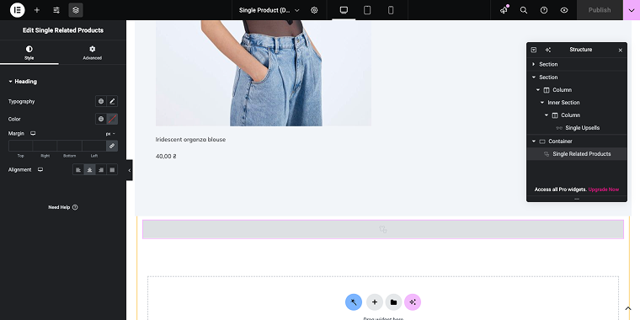Add new section plus button
The width and height of the screenshot is (640, 320).
pyautogui.click(x=374, y=302)
